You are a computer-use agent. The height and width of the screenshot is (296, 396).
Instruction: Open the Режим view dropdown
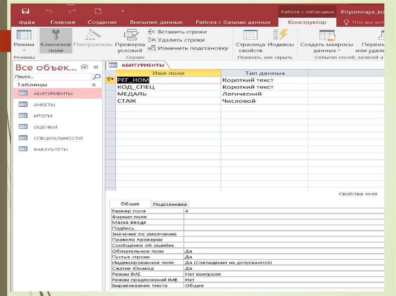click(x=24, y=50)
